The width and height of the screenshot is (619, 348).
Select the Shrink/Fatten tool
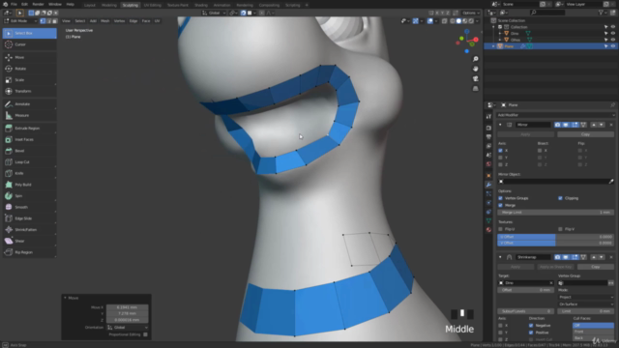pyautogui.click(x=30, y=230)
